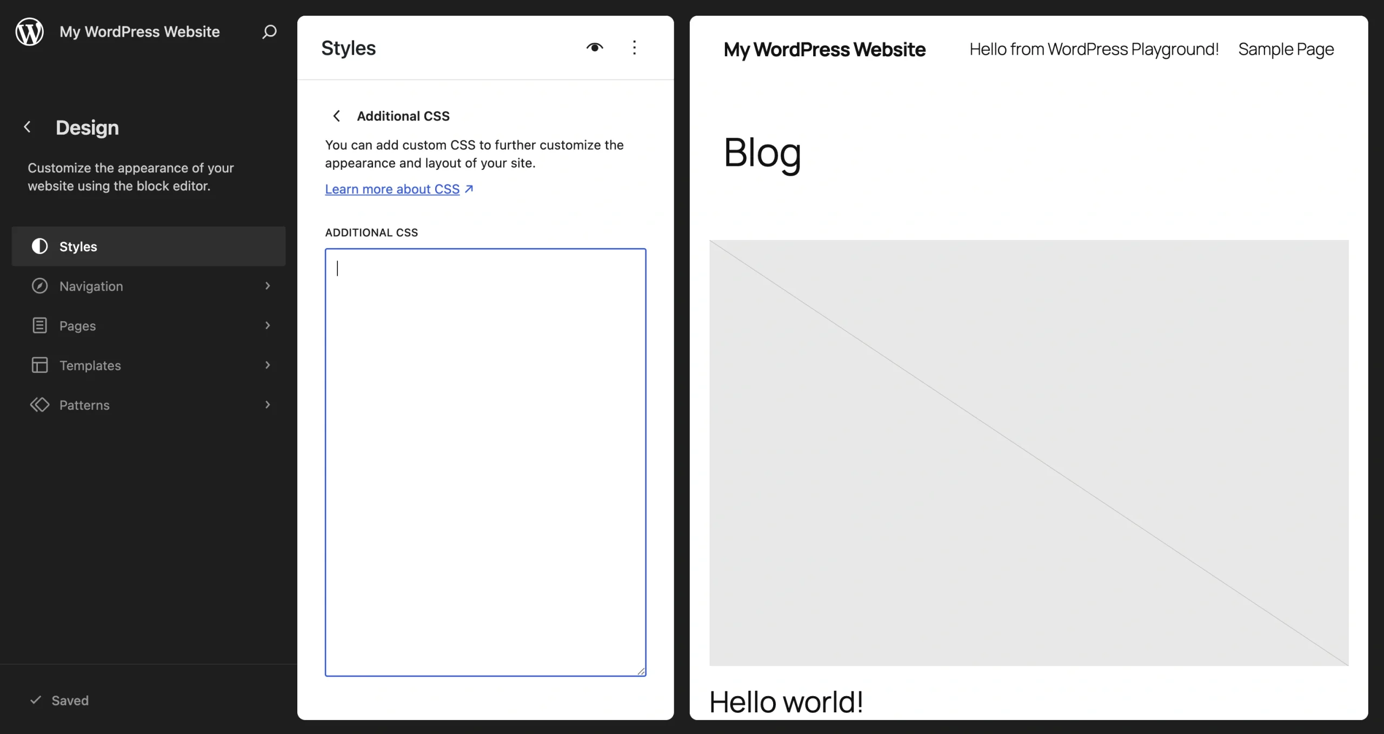Expand the Navigation chevron
The image size is (1384, 734).
pyautogui.click(x=267, y=286)
